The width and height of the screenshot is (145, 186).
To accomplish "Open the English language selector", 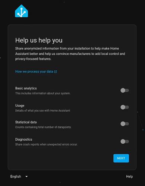I will pyautogui.click(x=19, y=176).
